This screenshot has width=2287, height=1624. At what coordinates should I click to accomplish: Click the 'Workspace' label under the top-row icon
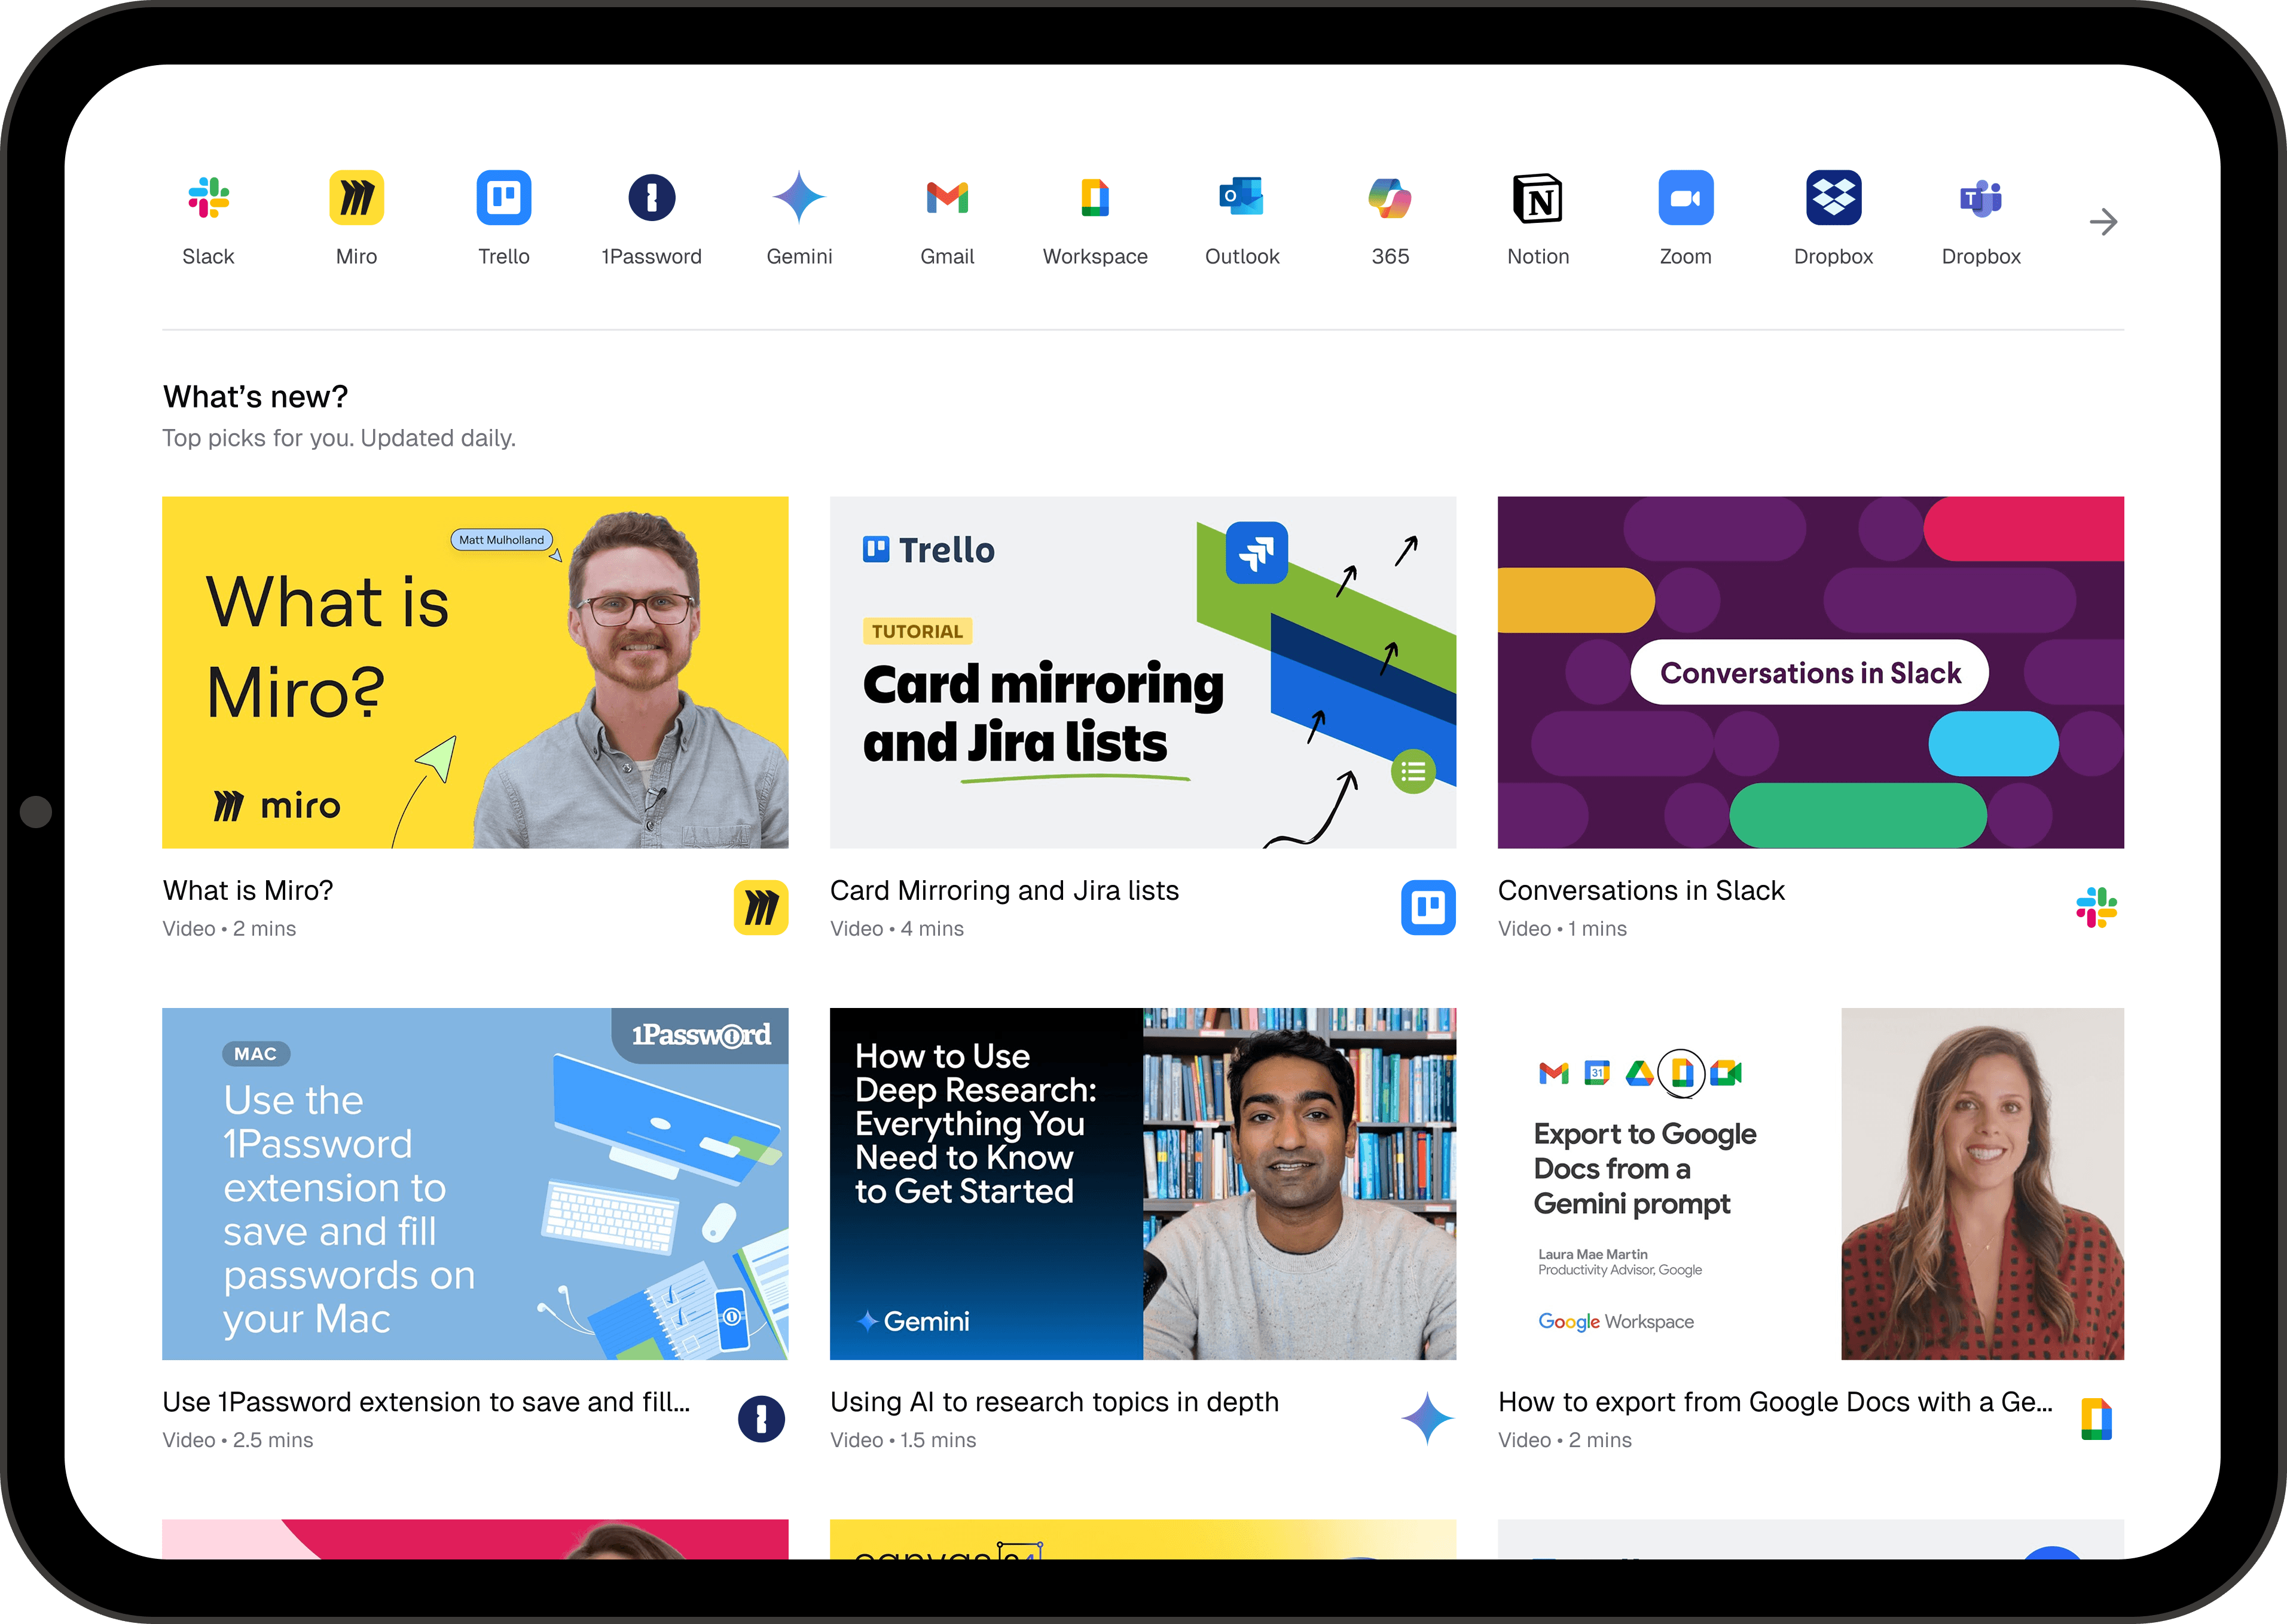(x=1095, y=256)
